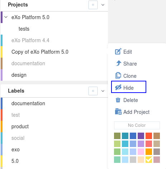Viewport: 166px width, 169px height.
Task: Add a new project with plus button
Action: (x=93, y=5)
